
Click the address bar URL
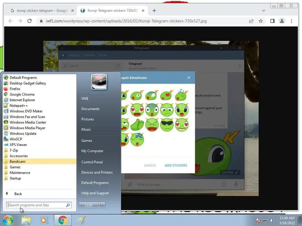pos(126,21)
